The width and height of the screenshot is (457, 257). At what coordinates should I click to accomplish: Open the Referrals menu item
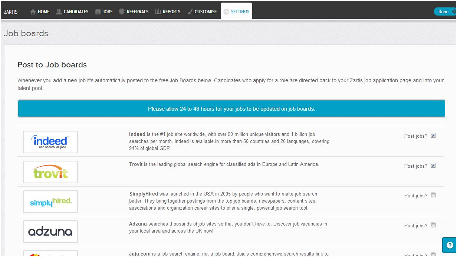[134, 12]
